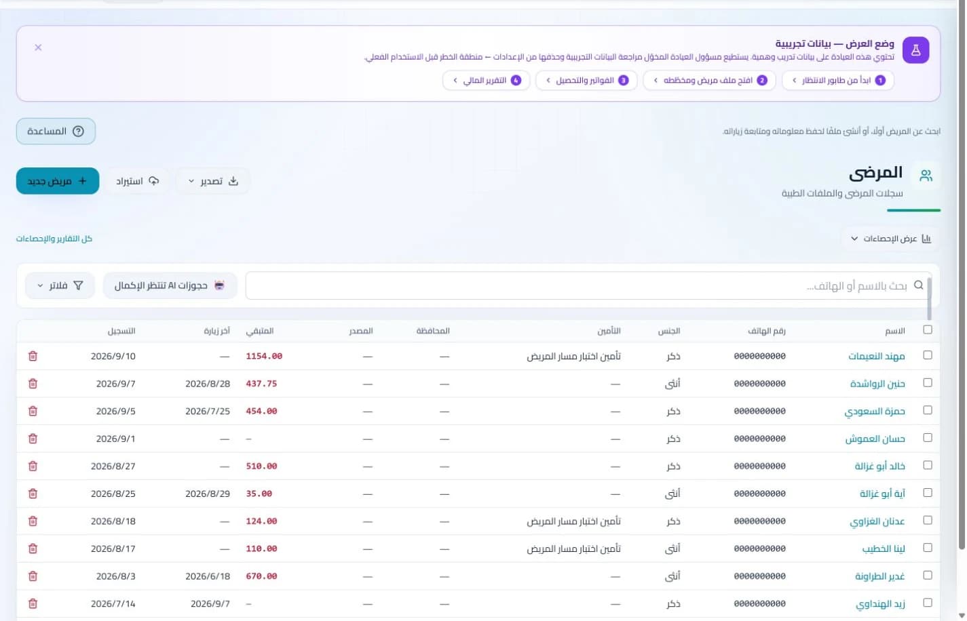Image resolution: width=967 pixels, height=621 pixels.
Task: Check the box for زيد الهنداوي
Action: 928,603
